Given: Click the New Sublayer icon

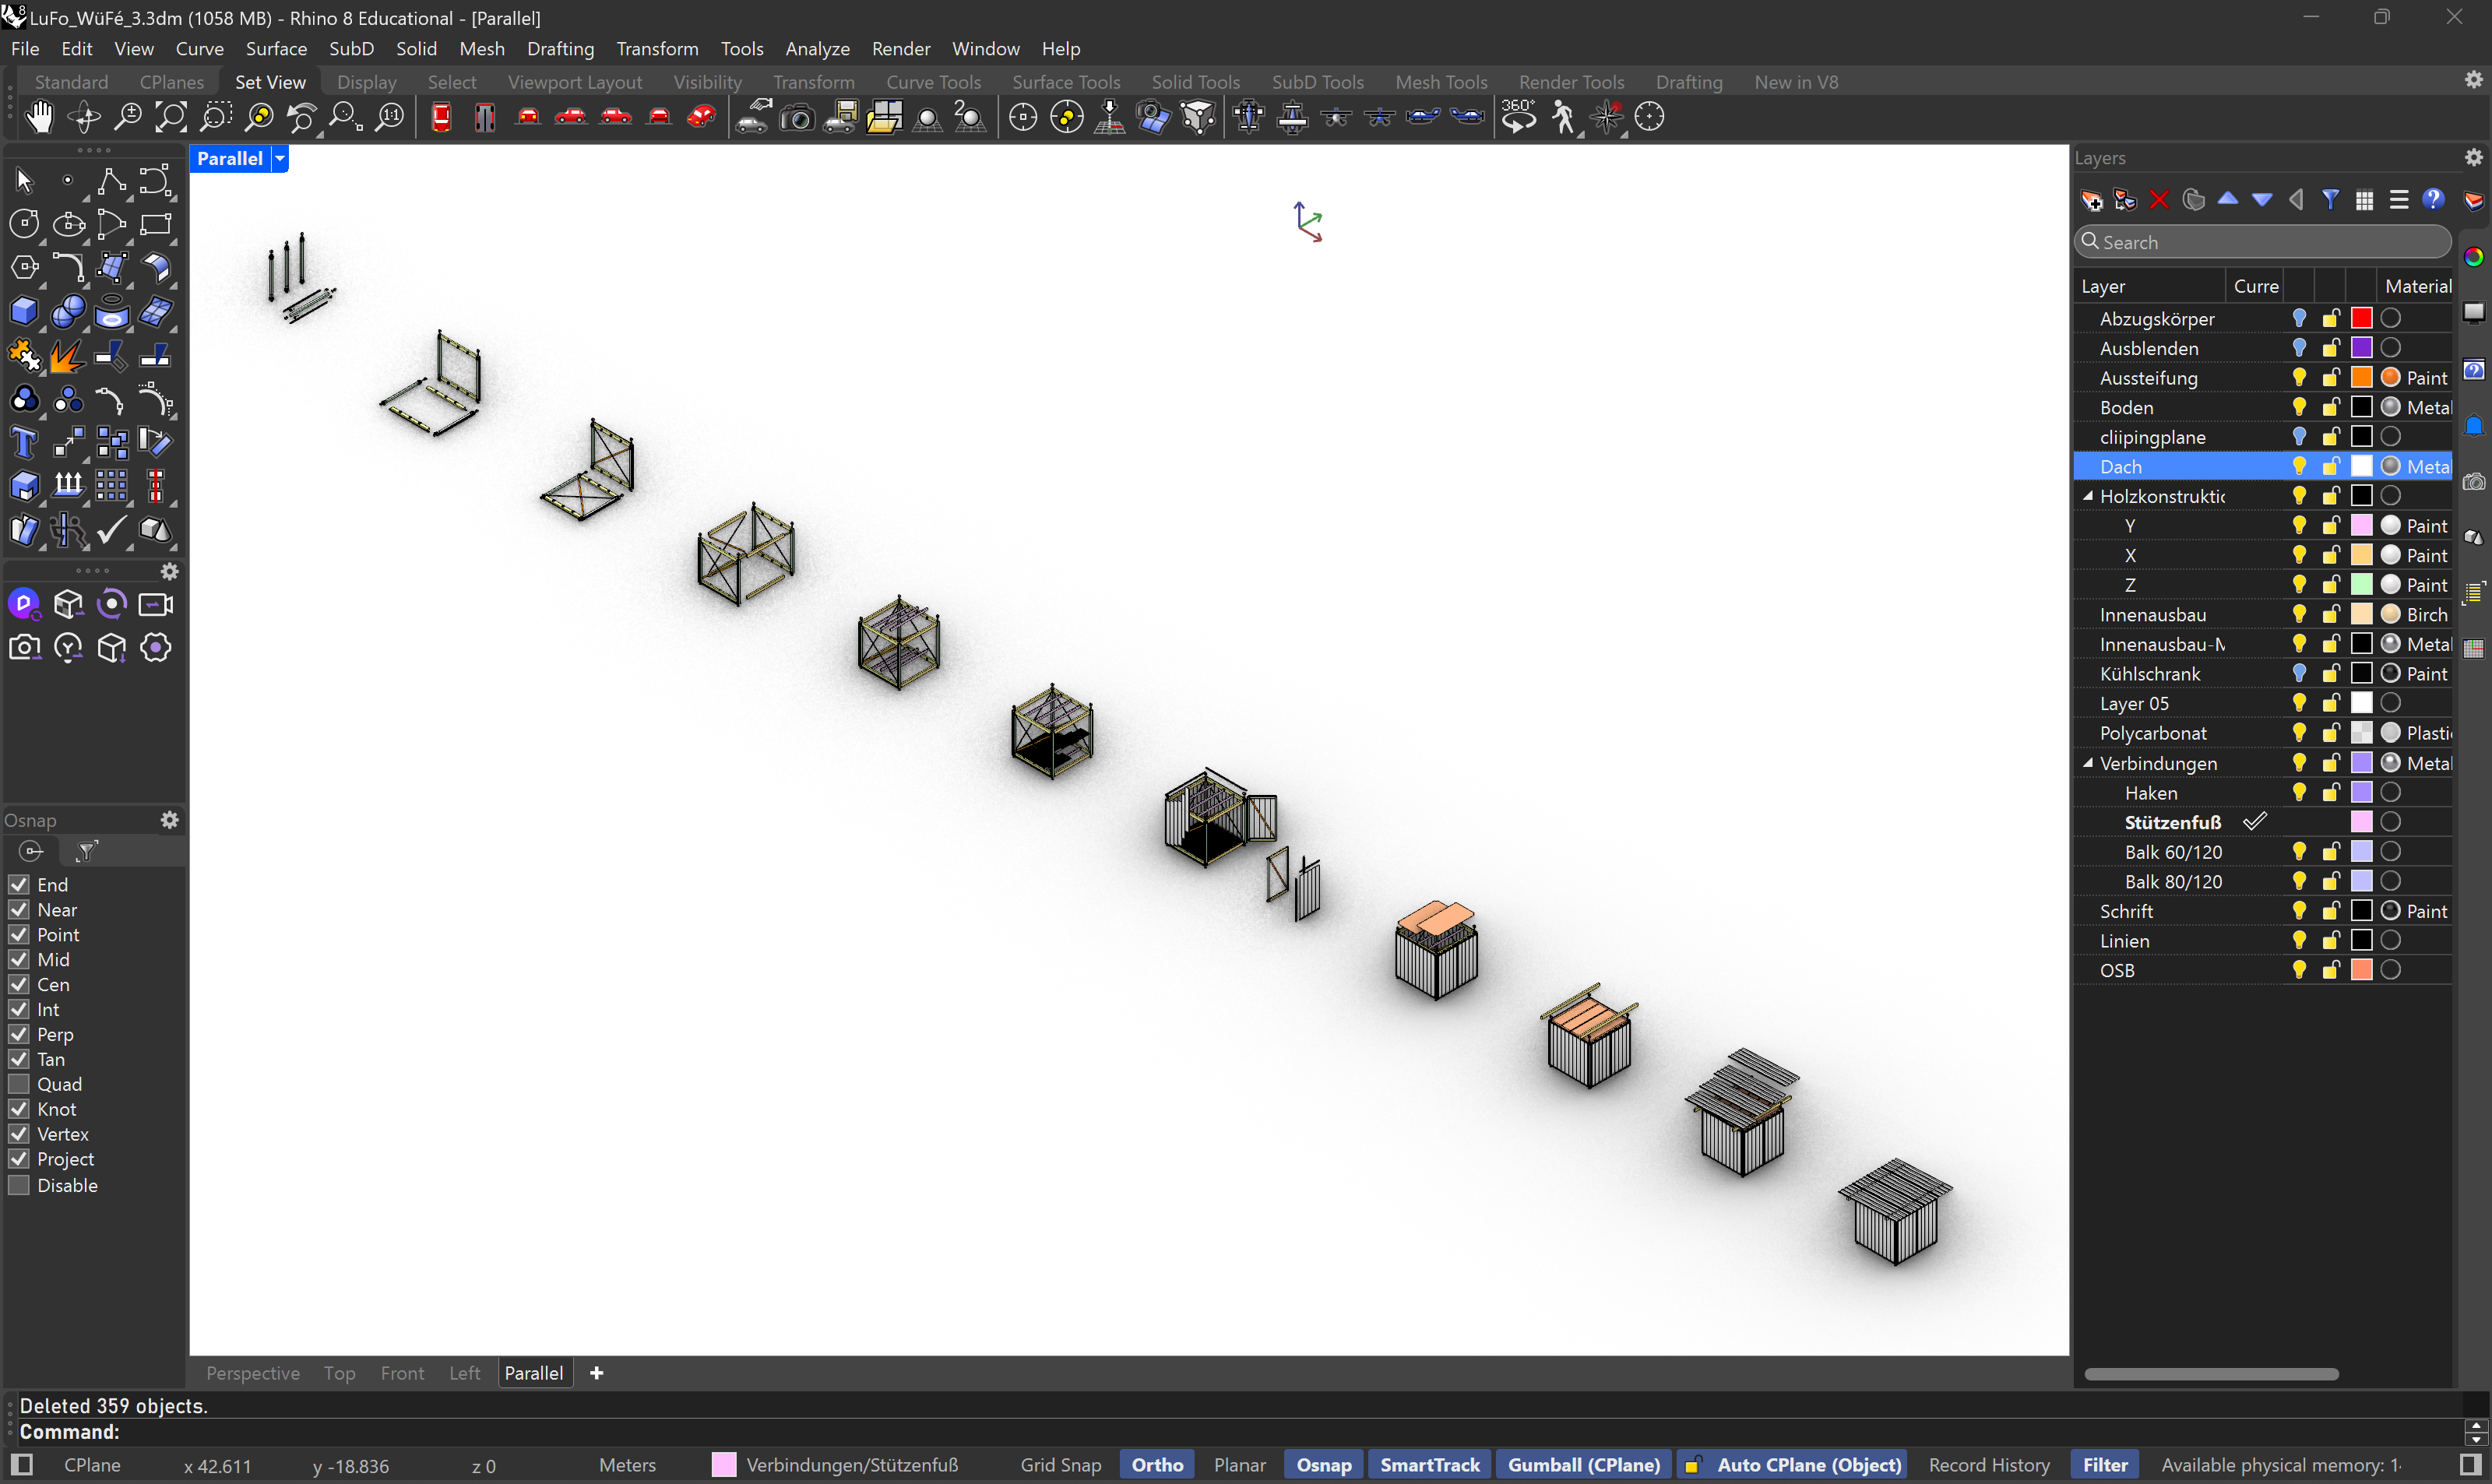Looking at the screenshot, I should point(2125,200).
